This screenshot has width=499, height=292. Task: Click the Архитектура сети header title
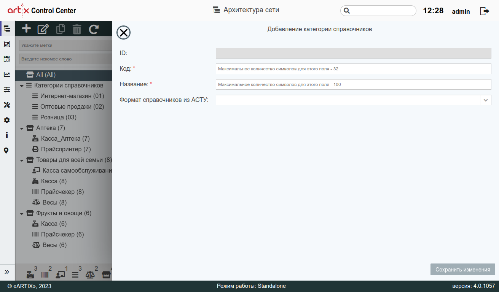251,10
